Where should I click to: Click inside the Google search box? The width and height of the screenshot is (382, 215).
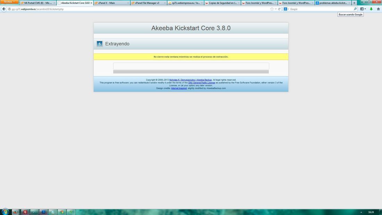click(321, 9)
